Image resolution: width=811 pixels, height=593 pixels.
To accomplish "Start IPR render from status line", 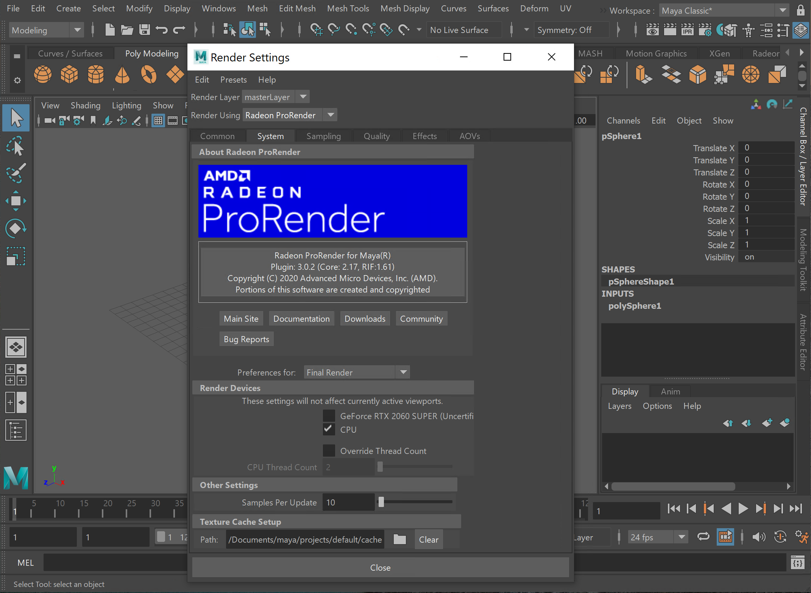I will click(x=687, y=30).
